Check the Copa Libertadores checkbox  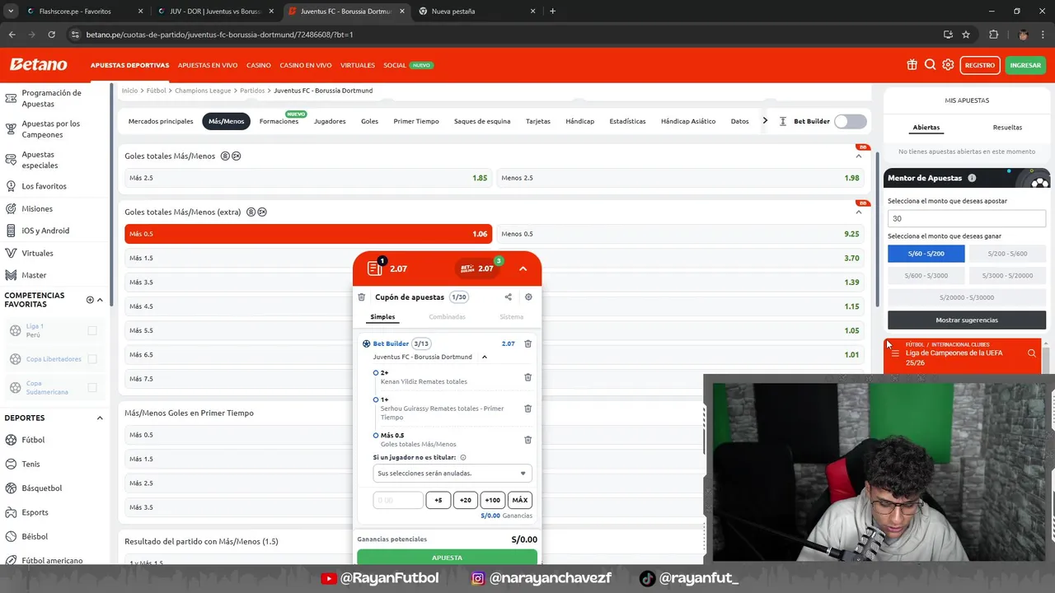tap(92, 359)
